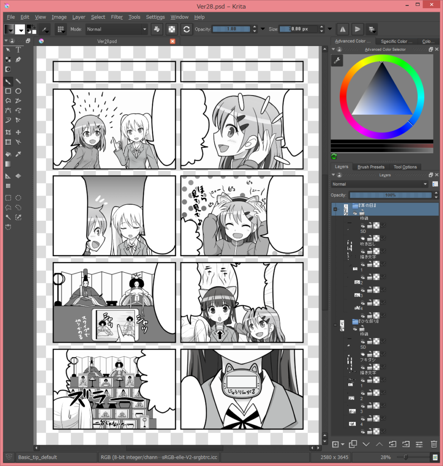
Task: Collapse the 『耳の日』 layer group
Action: (x=335, y=208)
